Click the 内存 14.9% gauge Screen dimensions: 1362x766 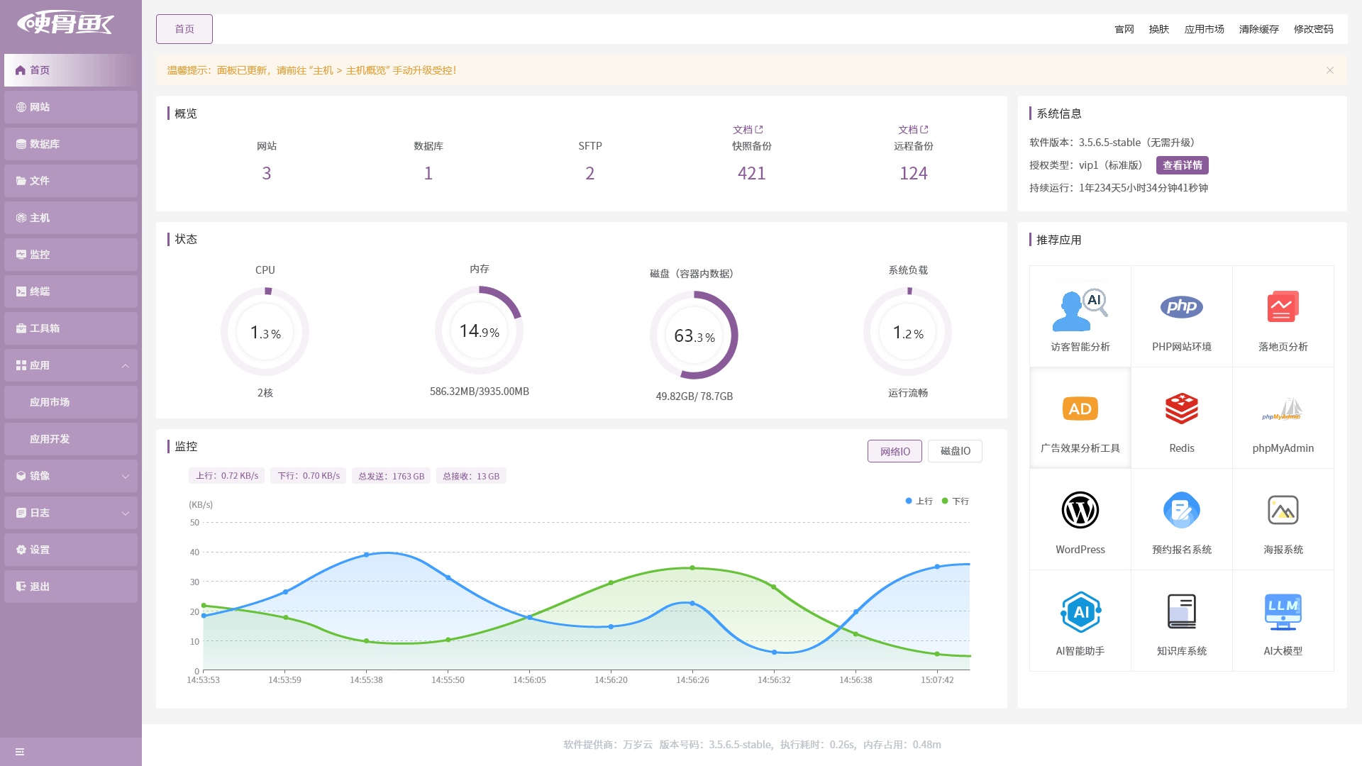[x=479, y=330]
